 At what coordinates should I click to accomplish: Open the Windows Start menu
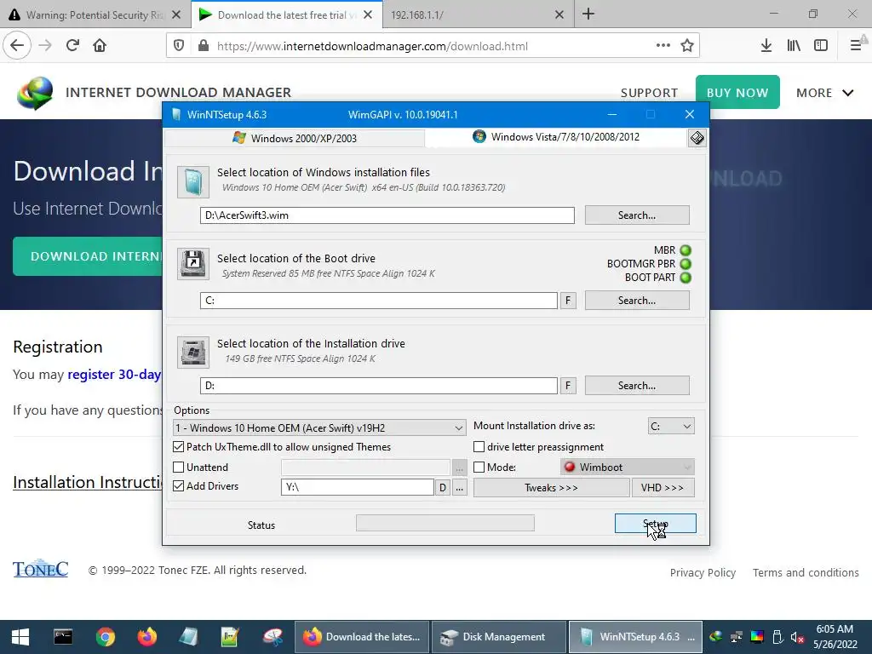point(20,637)
